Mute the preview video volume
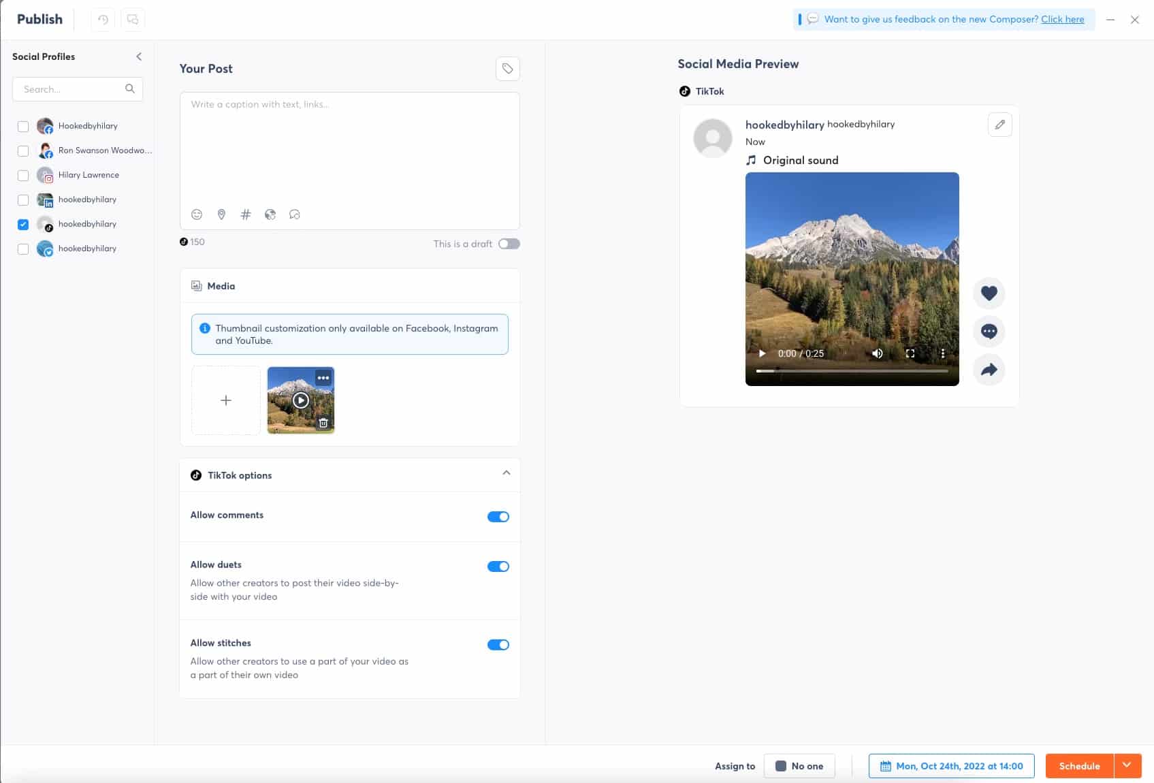This screenshot has width=1154, height=783. click(x=878, y=353)
